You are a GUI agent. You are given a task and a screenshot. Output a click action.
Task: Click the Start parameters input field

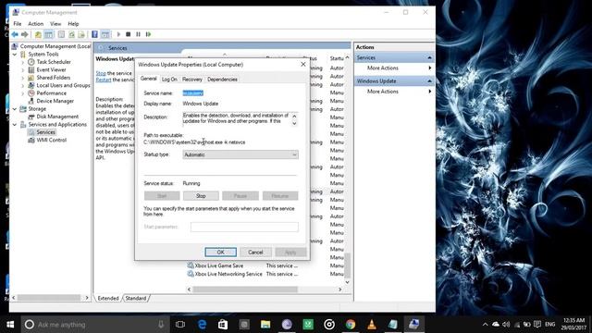(244, 227)
